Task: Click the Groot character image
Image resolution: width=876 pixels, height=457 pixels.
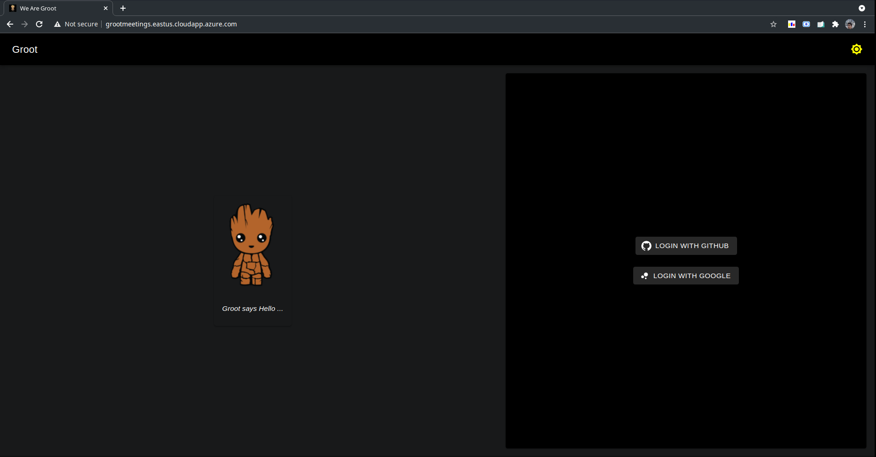Action: [251, 244]
